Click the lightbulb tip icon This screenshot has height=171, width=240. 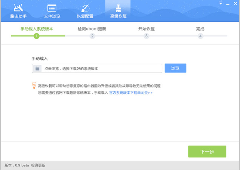point(34,85)
